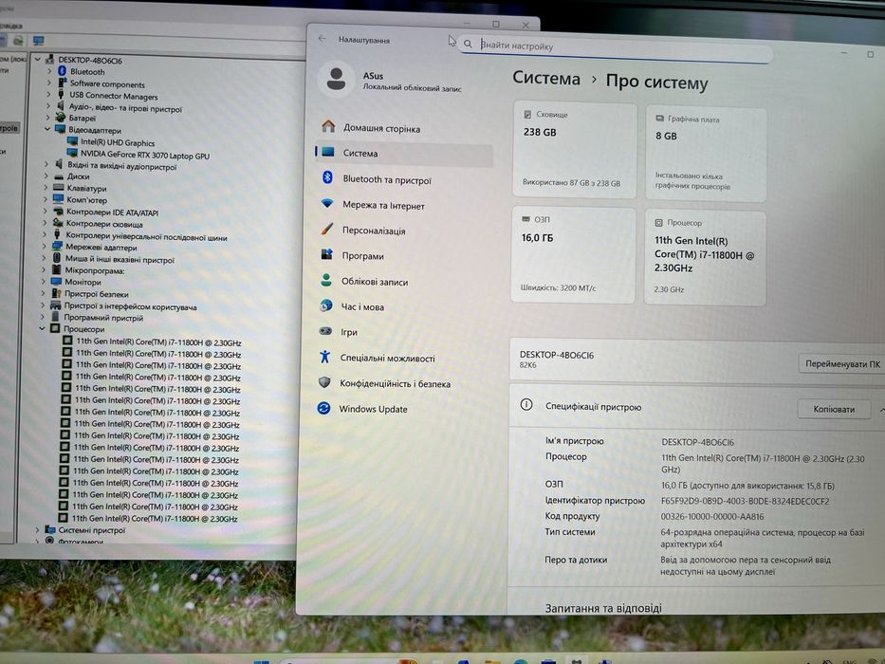Expand Software components in Device Manager
Viewport: 885px width, 664px height.
pyautogui.click(x=49, y=83)
